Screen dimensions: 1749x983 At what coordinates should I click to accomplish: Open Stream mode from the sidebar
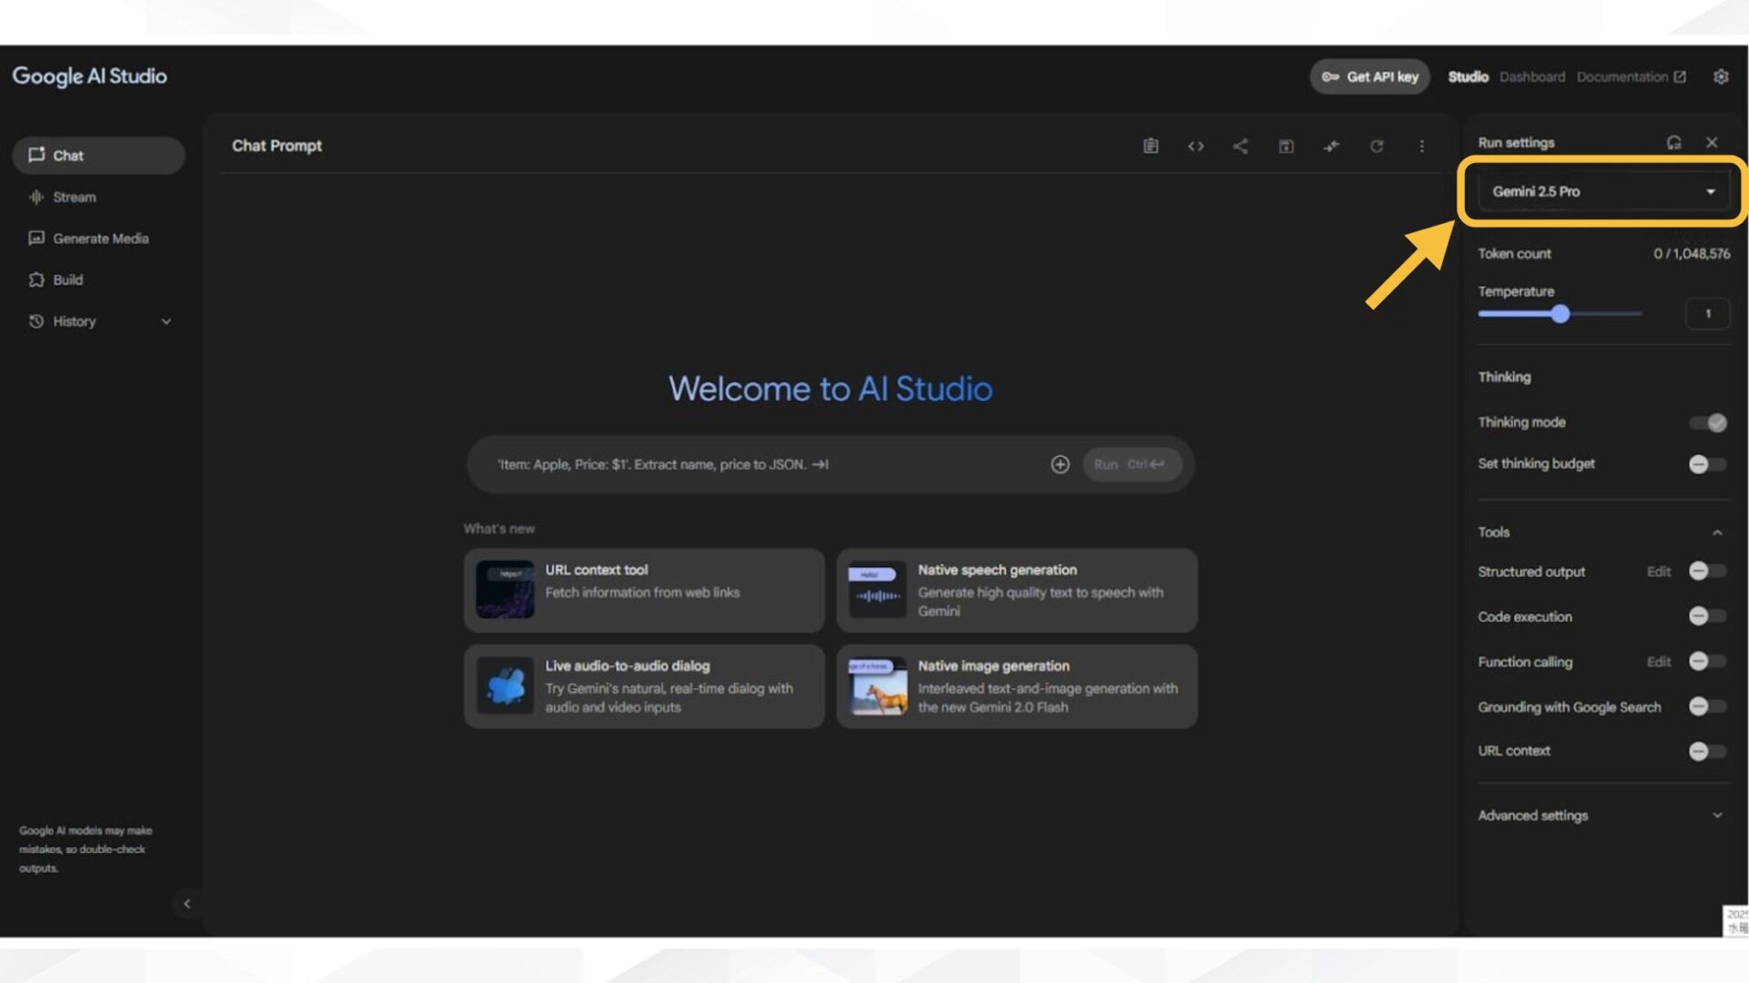pyautogui.click(x=73, y=197)
